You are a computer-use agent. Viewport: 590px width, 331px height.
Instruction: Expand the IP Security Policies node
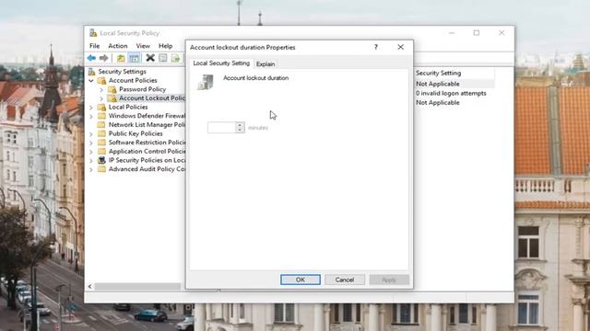[91, 161]
